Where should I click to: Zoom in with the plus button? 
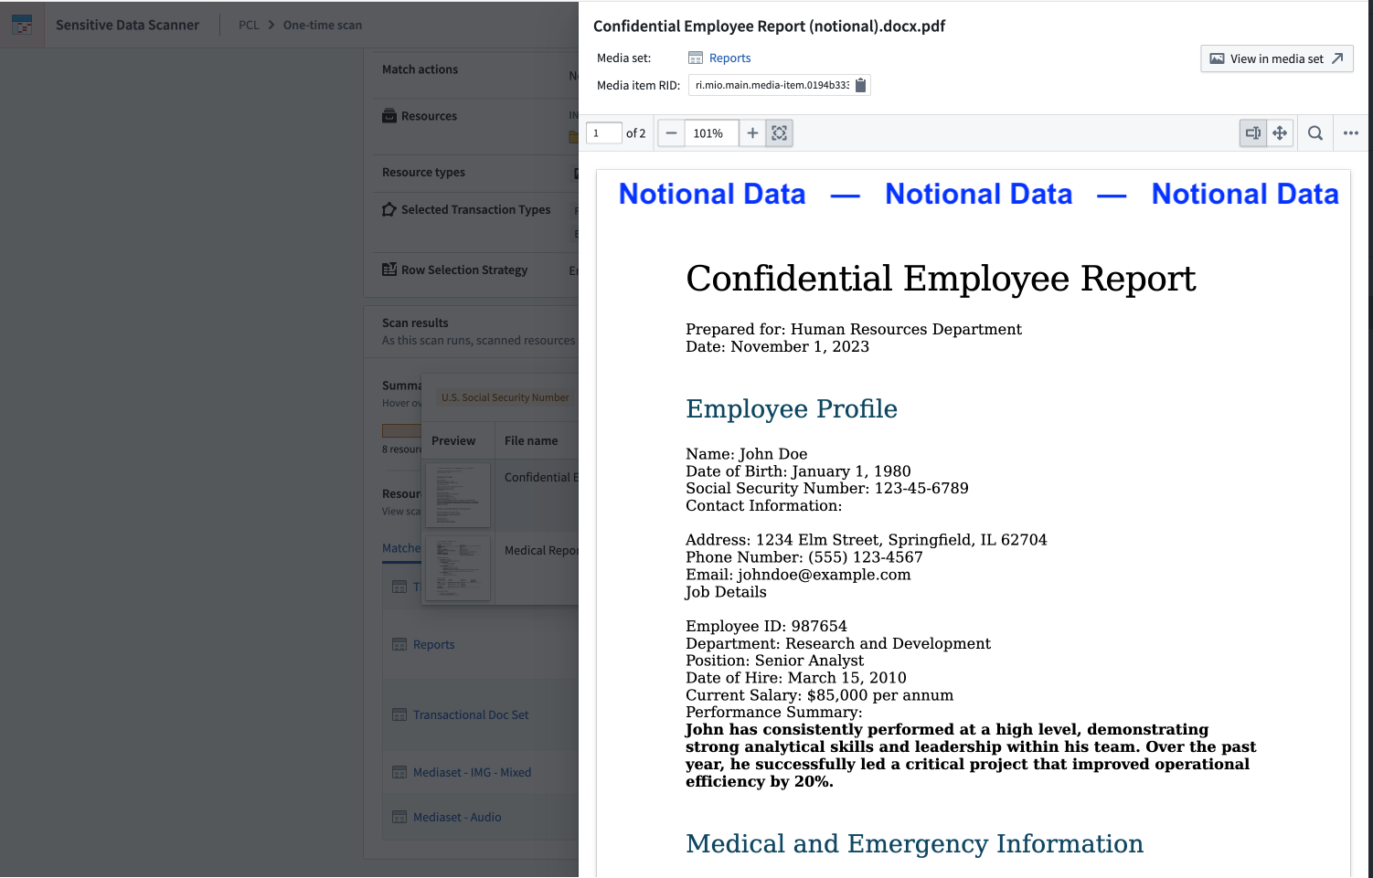click(752, 133)
